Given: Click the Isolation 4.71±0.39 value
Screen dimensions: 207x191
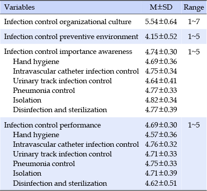Looking at the screenshot, I should 161,173.
